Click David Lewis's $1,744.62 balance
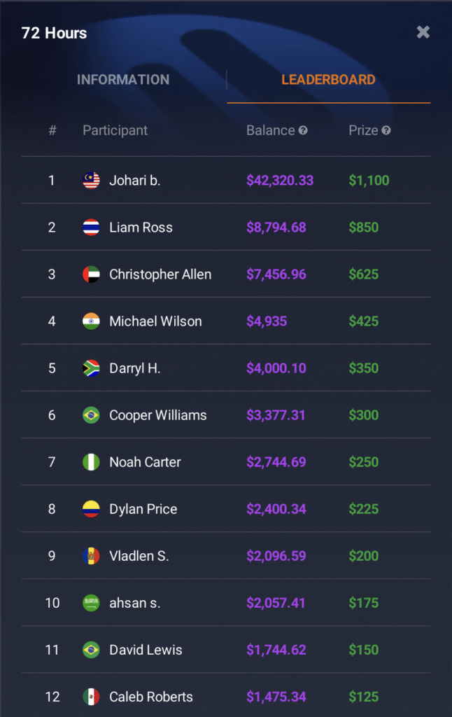 click(x=276, y=650)
